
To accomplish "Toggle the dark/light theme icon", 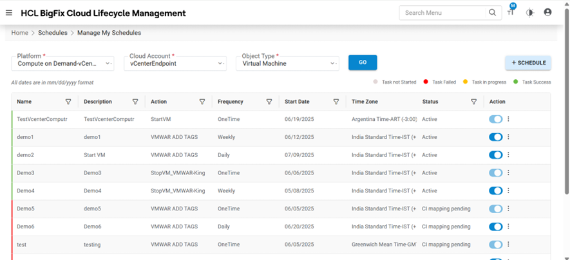I will click(529, 13).
